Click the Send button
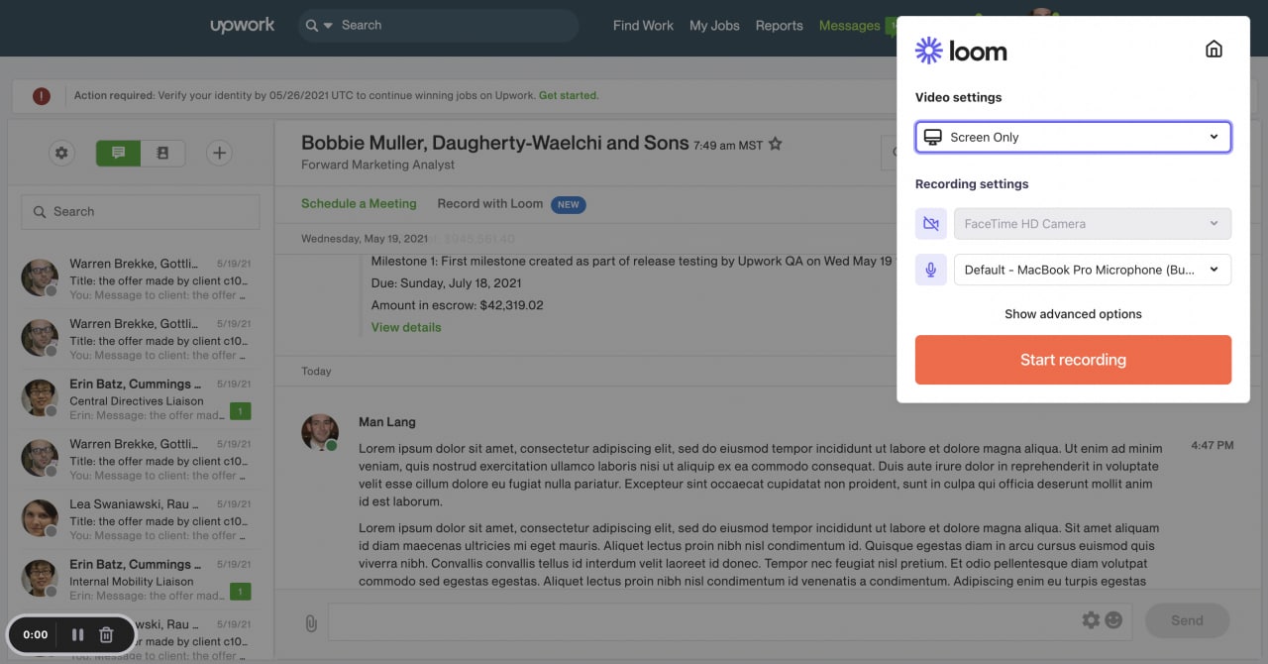 click(x=1187, y=621)
